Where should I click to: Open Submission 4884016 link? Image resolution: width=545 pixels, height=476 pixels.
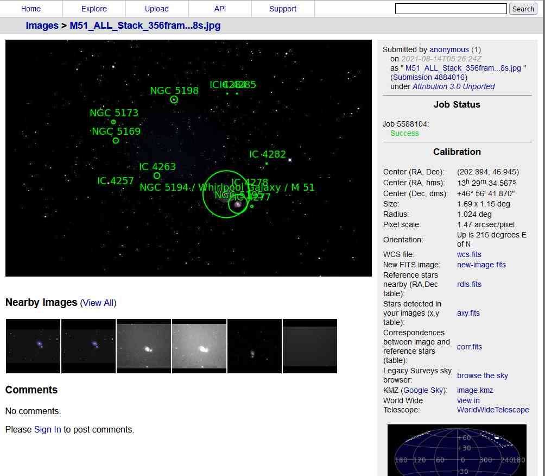(428, 77)
